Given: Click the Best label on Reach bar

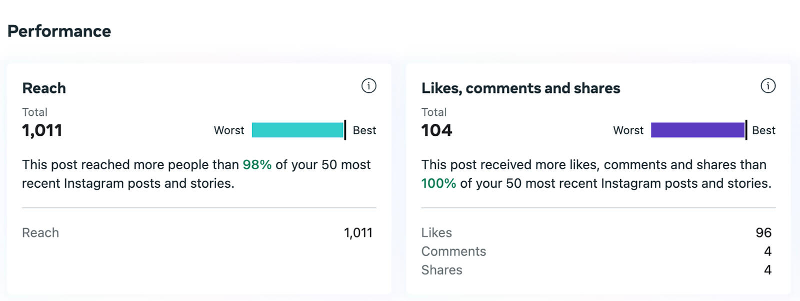Looking at the screenshot, I should (364, 130).
